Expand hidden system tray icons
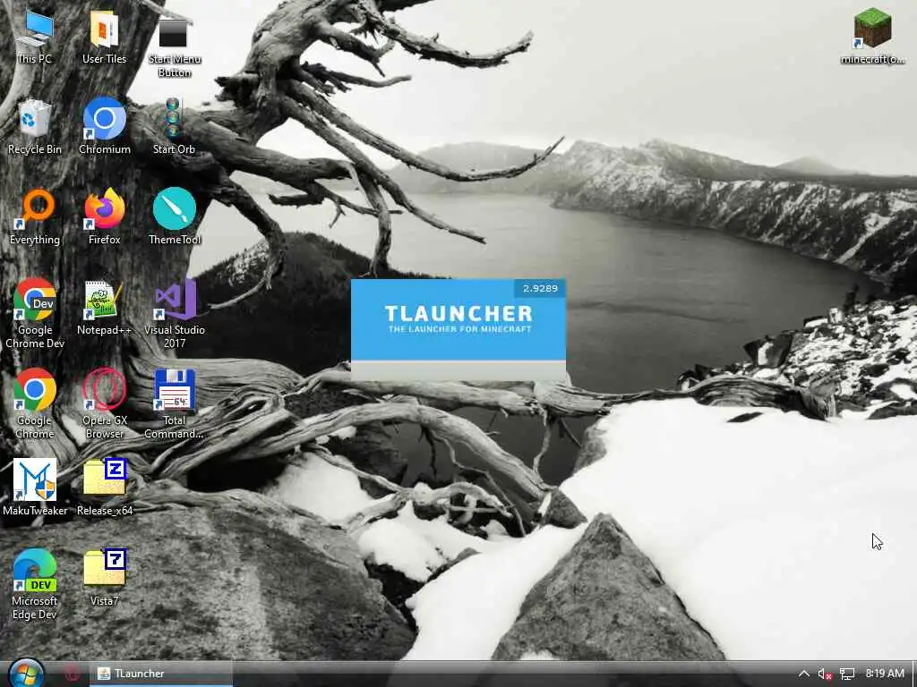Screen dimensions: 917x687 (x=804, y=674)
